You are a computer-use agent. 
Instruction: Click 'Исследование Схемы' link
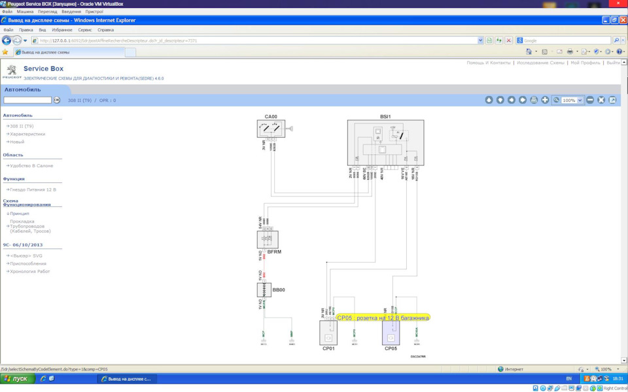tap(540, 63)
